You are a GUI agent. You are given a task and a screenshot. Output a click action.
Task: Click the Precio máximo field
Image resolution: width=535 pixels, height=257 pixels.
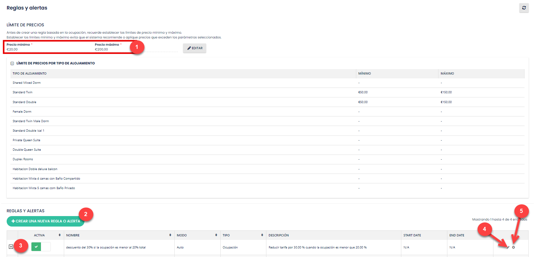pyautogui.click(x=111, y=49)
